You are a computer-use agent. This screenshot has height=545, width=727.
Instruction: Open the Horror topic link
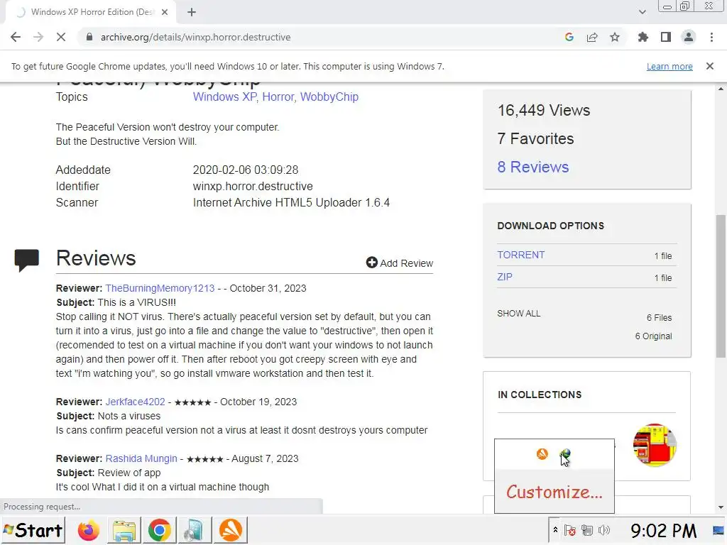pos(278,97)
